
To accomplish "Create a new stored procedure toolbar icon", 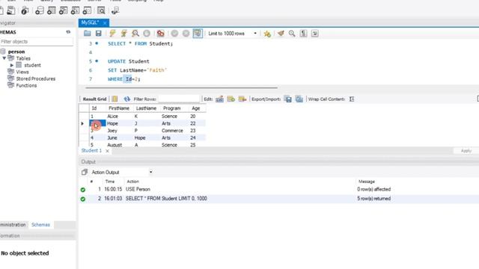I will [75, 10].
